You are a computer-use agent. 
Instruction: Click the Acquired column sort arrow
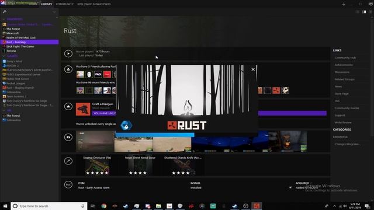click(311, 183)
